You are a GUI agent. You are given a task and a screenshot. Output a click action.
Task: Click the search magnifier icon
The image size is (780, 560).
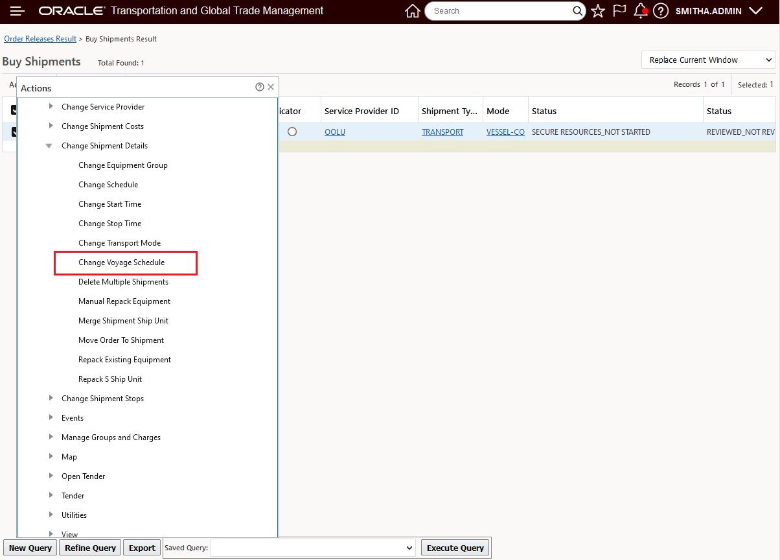point(578,11)
